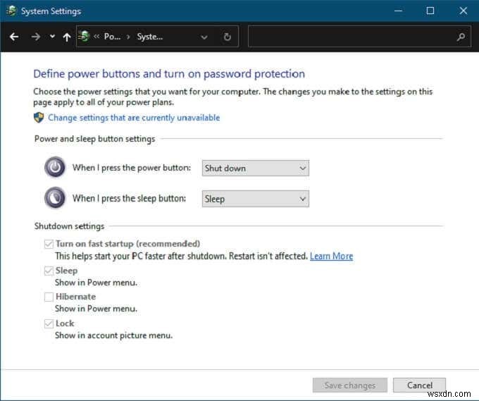Click the sleep button moon icon
This screenshot has width=479, height=401.
(x=55, y=198)
